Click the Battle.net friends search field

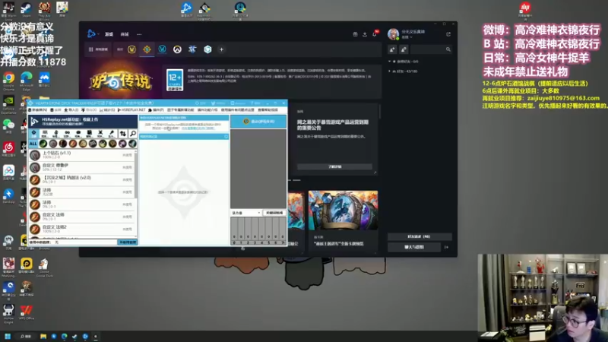coord(431,49)
